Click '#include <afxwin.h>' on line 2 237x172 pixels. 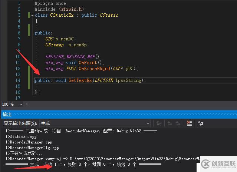point(59,9)
